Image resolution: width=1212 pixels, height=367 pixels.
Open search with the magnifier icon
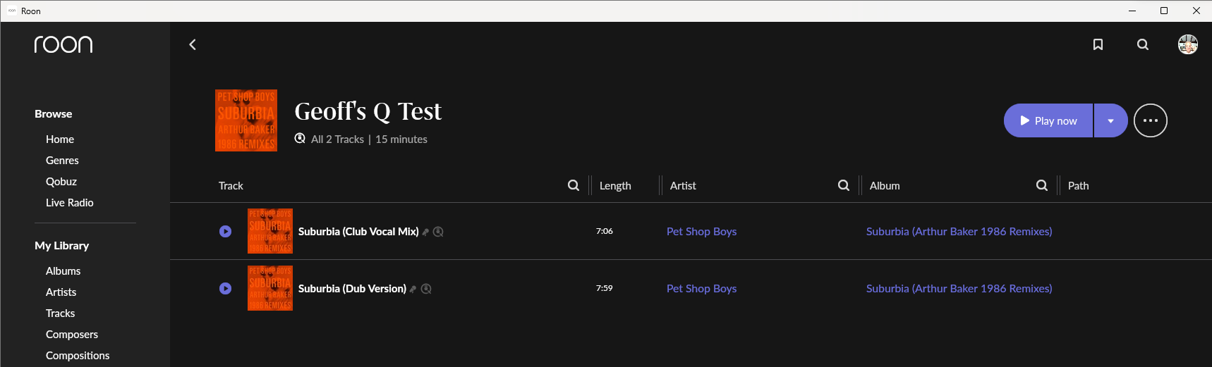(x=1143, y=44)
